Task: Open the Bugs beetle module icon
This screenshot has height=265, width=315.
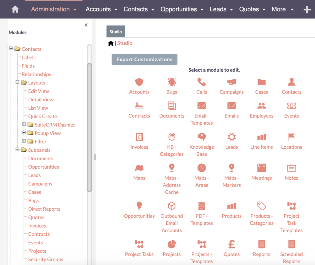Action: point(172,82)
